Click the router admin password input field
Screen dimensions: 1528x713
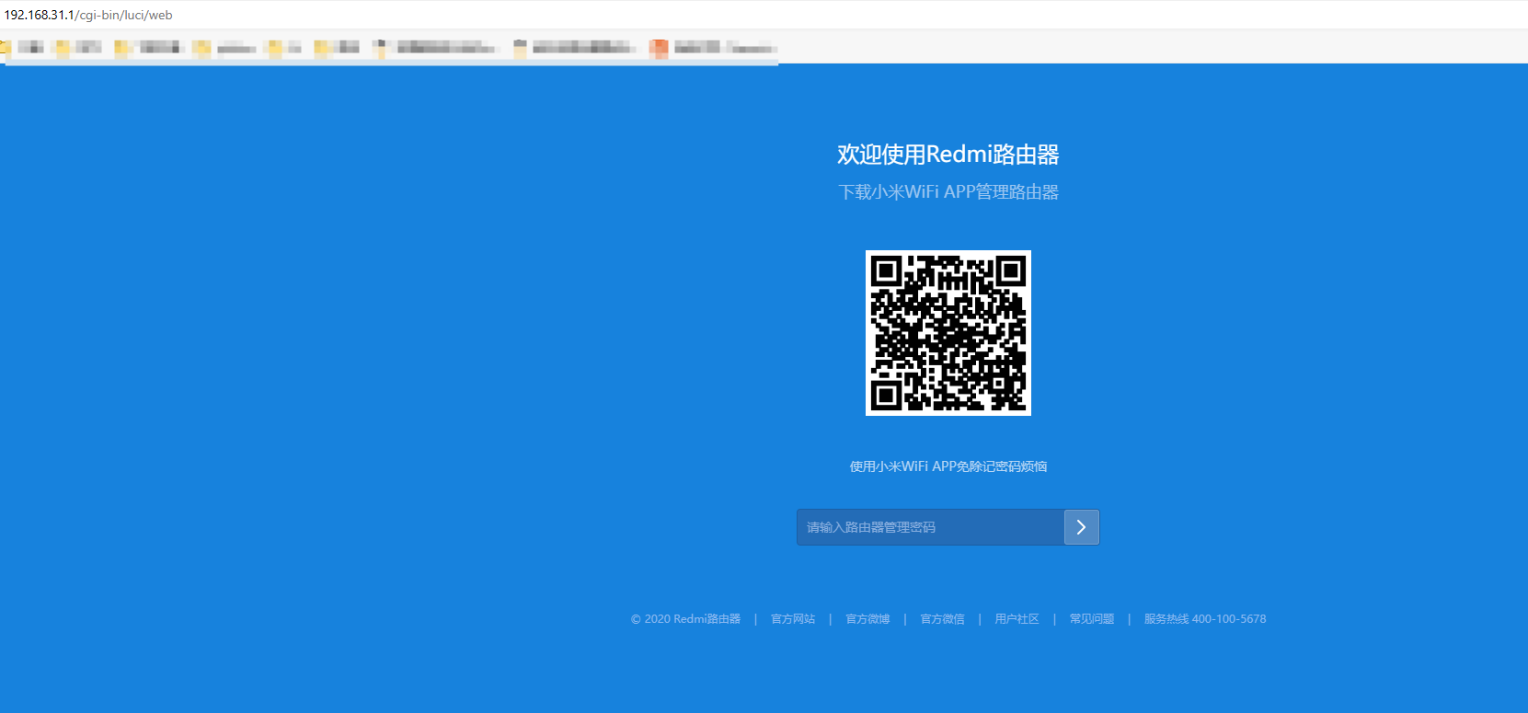930,527
